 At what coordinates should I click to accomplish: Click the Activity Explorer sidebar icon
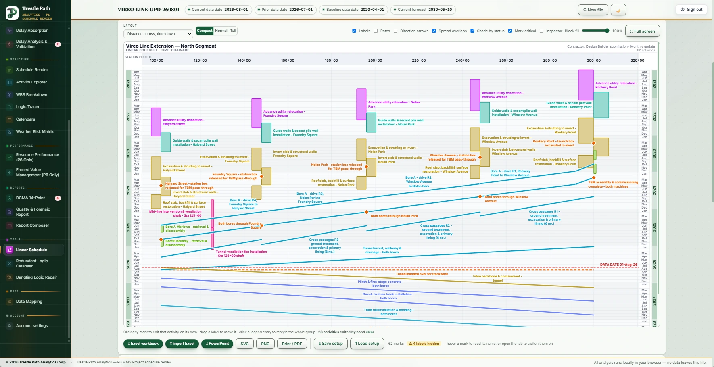[9, 82]
